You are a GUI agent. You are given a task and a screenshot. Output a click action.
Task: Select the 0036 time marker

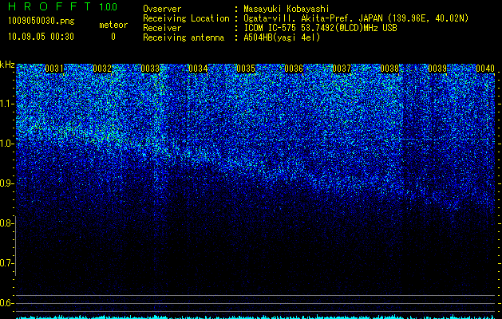(294, 69)
